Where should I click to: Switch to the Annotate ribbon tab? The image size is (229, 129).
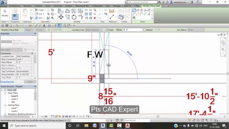coord(58,6)
